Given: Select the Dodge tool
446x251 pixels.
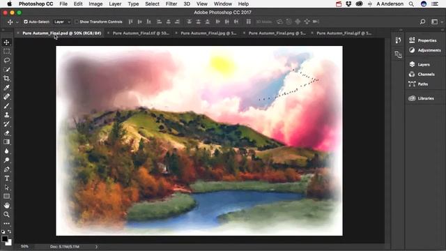Looking at the screenshot, I should (6, 160).
